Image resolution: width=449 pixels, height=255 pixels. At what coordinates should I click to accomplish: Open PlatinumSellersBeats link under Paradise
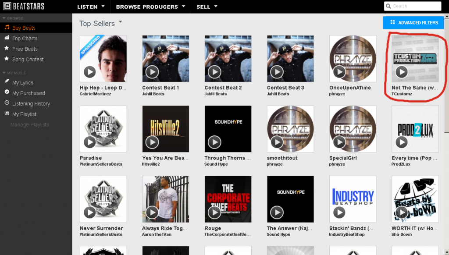(x=101, y=164)
